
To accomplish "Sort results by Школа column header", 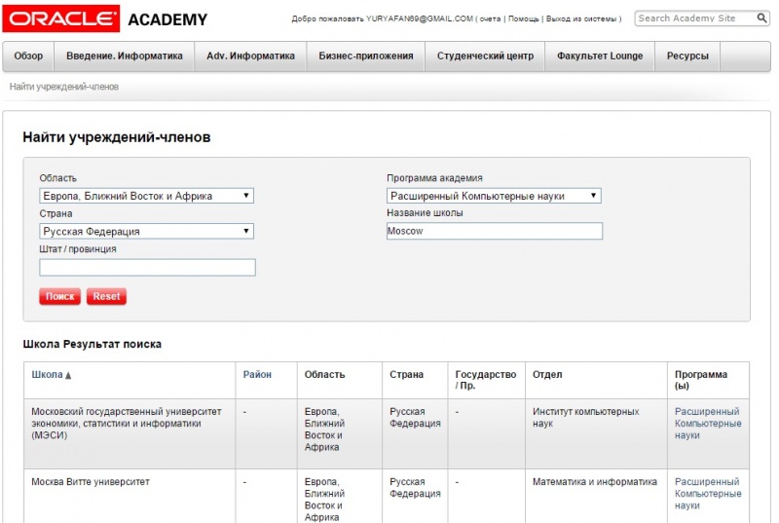I will point(47,375).
